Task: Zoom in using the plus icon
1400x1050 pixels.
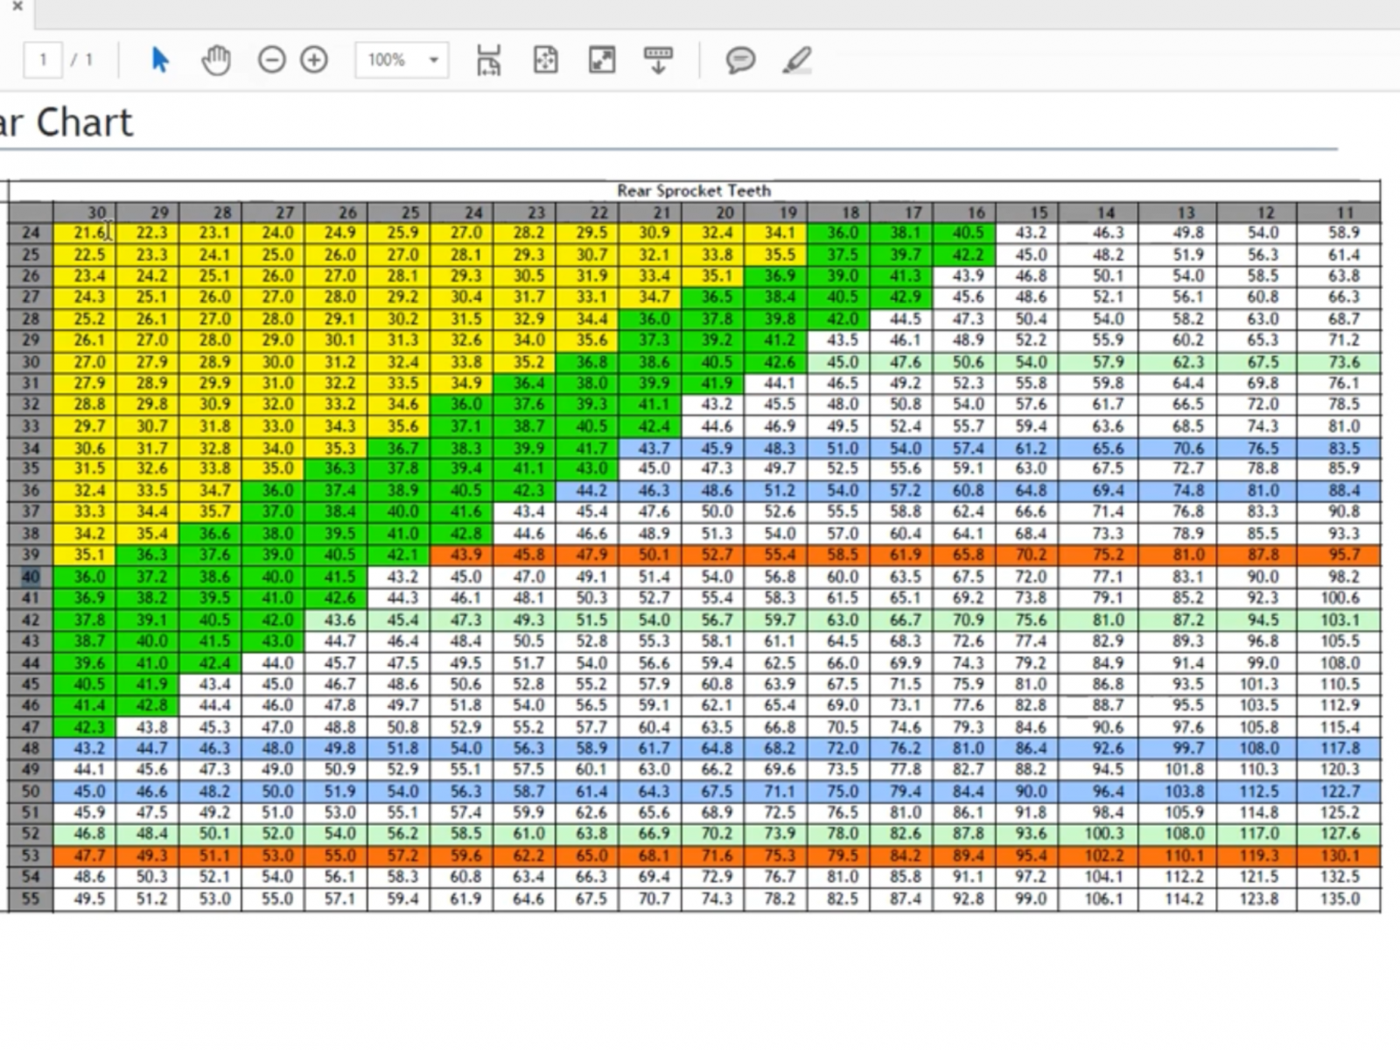Action: pos(314,60)
